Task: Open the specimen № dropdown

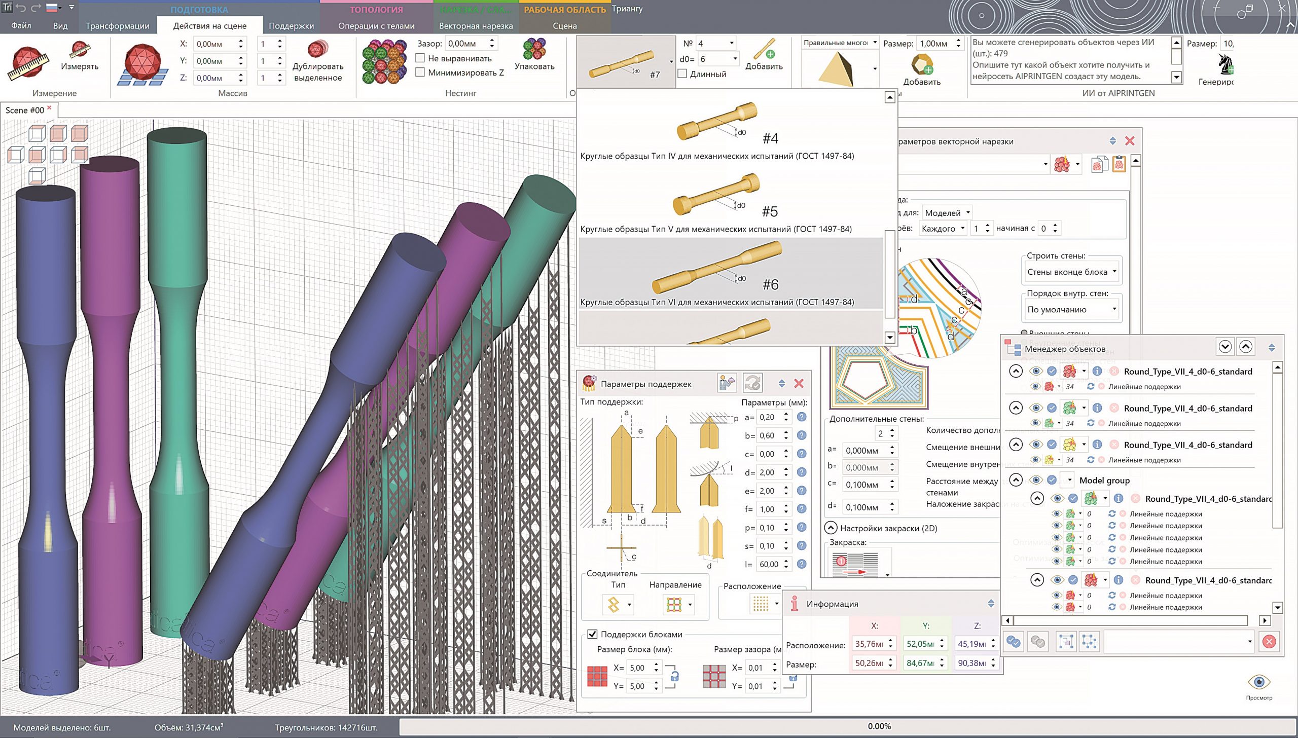Action: pyautogui.click(x=716, y=44)
